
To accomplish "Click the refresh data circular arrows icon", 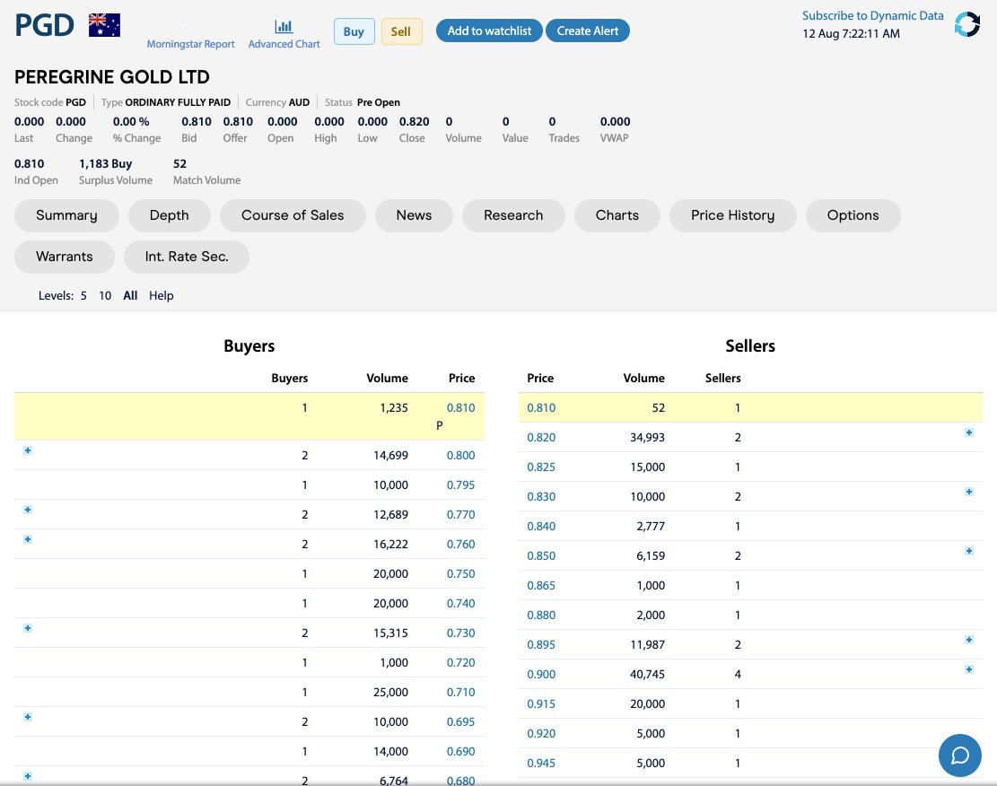I will pos(967,25).
